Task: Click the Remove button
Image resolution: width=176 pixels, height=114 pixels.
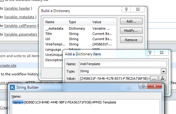Action: click(131, 40)
